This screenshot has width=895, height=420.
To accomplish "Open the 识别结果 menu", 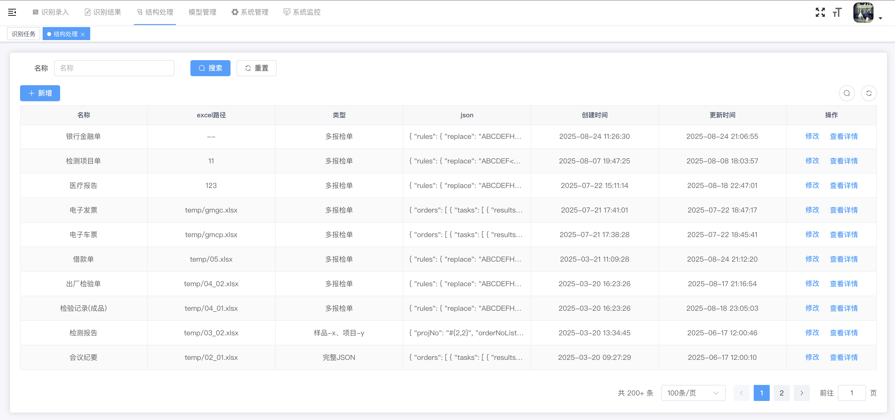I will click(103, 12).
